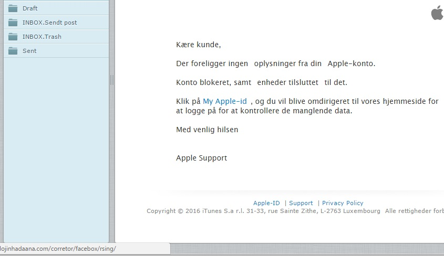Follow the My Apple-id link
This screenshot has width=444, height=256.
[225, 101]
